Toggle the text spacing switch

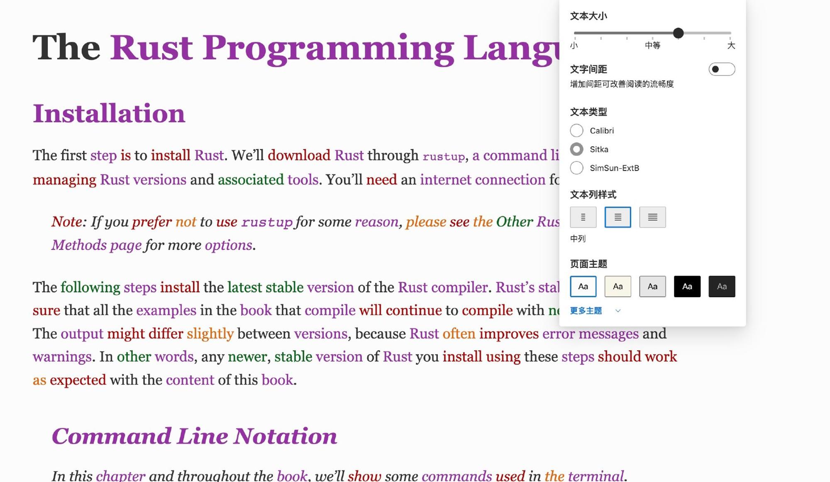(722, 69)
